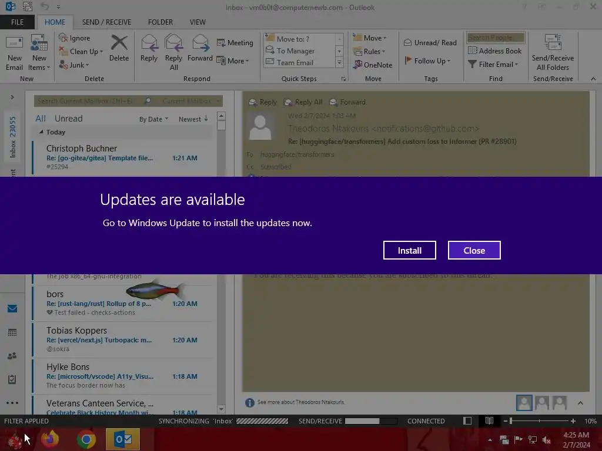The width and height of the screenshot is (602, 451).
Task: Open the Move dropdown
Action: (x=370, y=38)
